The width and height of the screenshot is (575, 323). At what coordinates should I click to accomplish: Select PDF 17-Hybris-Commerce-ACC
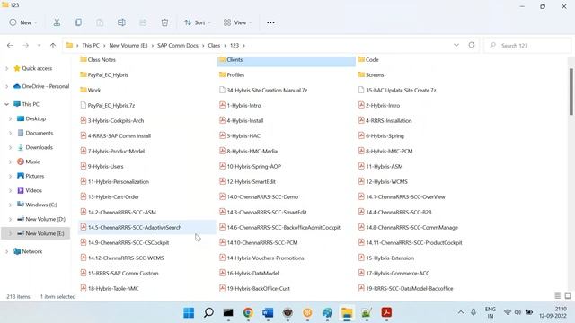tap(394, 273)
